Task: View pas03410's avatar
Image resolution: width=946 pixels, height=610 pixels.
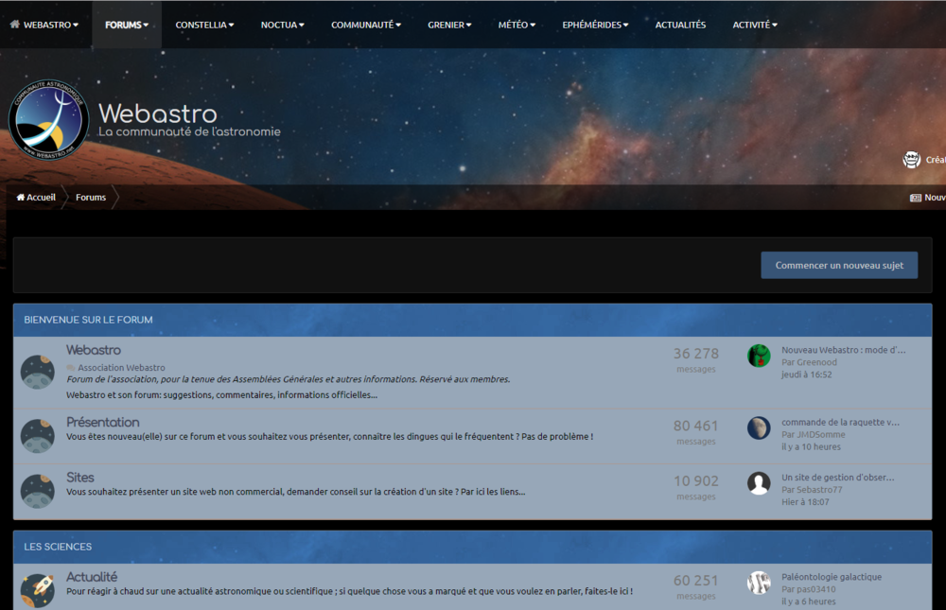Action: (x=759, y=583)
